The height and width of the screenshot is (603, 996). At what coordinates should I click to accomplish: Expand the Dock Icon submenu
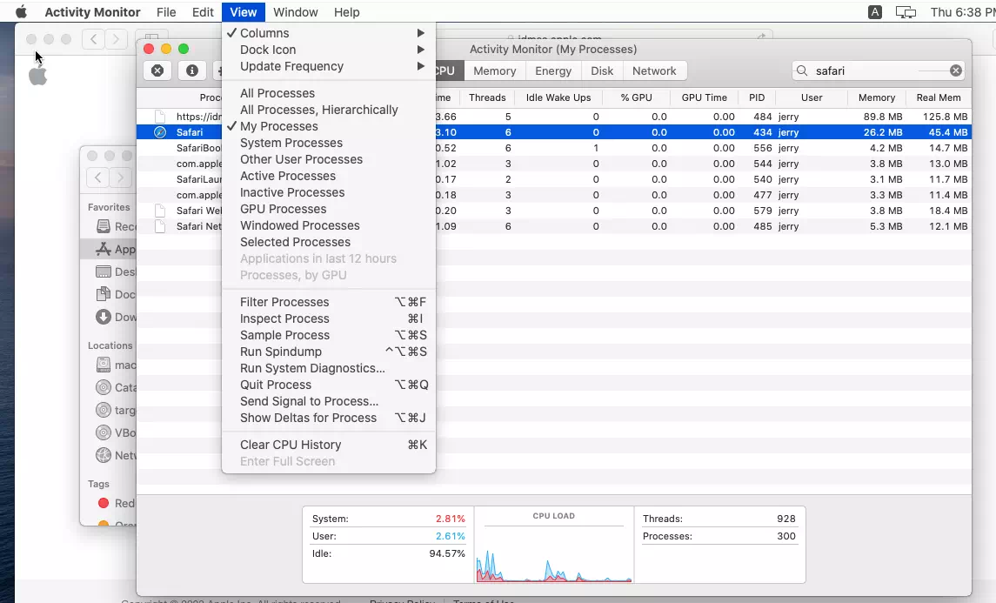[x=329, y=50]
